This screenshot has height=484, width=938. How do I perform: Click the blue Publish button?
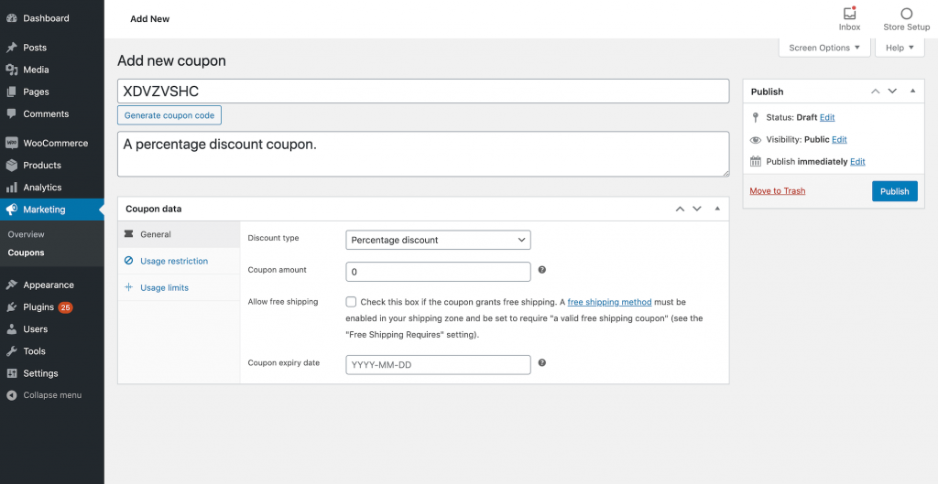pyautogui.click(x=894, y=191)
